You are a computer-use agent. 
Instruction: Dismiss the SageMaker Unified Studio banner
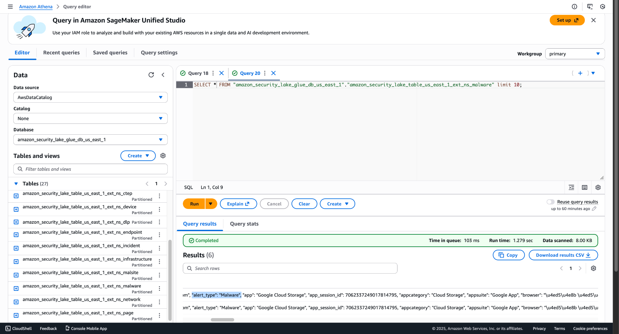pos(594,20)
